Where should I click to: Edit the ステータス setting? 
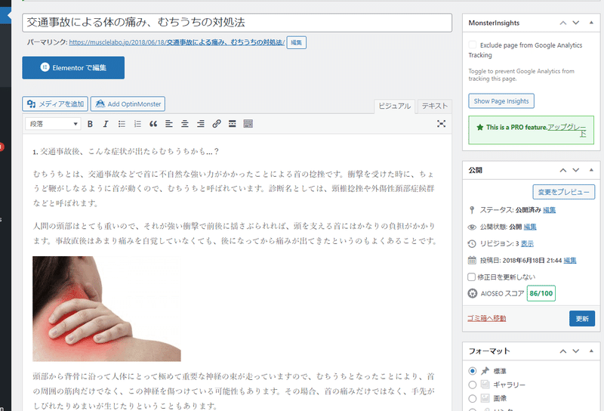click(550, 210)
